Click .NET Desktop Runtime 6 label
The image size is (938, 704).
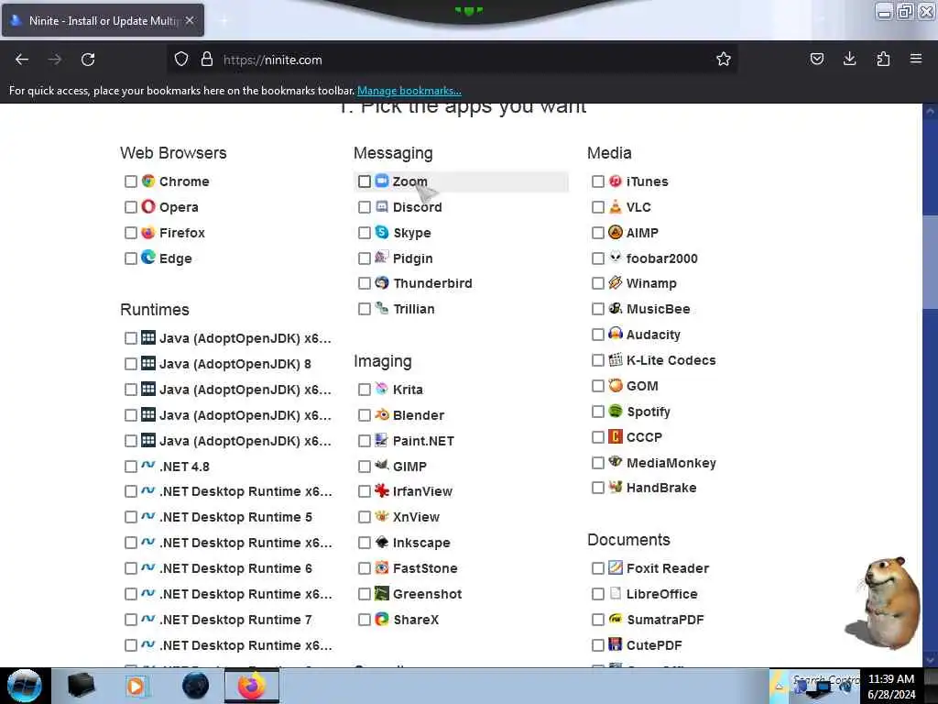(x=235, y=568)
